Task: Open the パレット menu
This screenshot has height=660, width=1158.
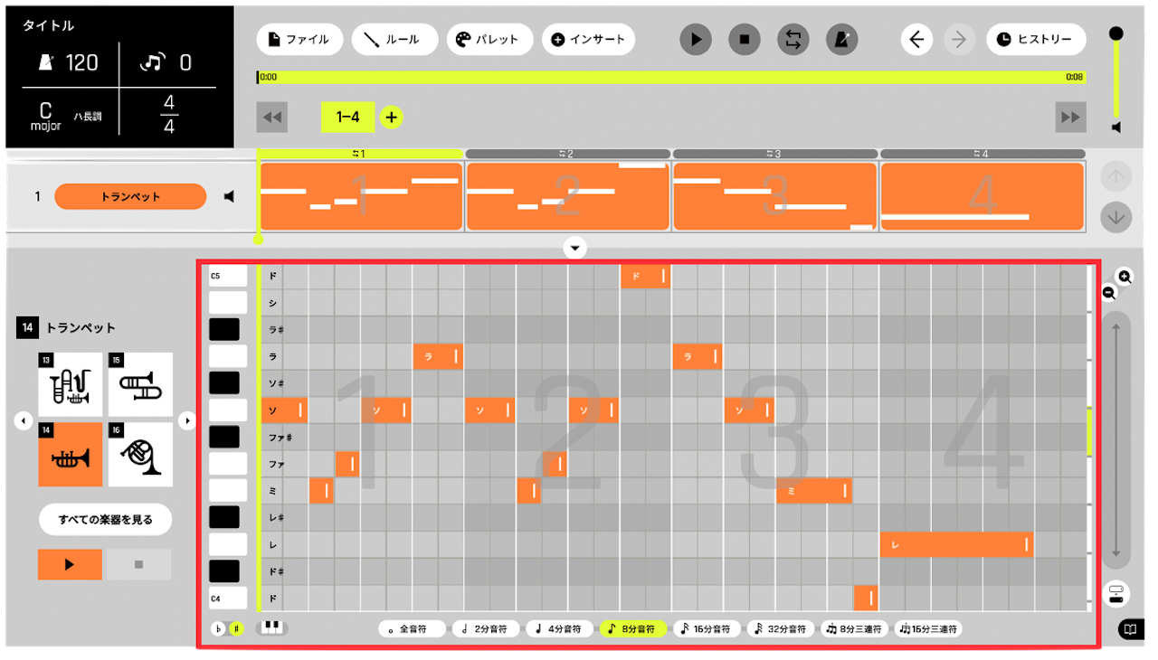Action: coord(488,40)
